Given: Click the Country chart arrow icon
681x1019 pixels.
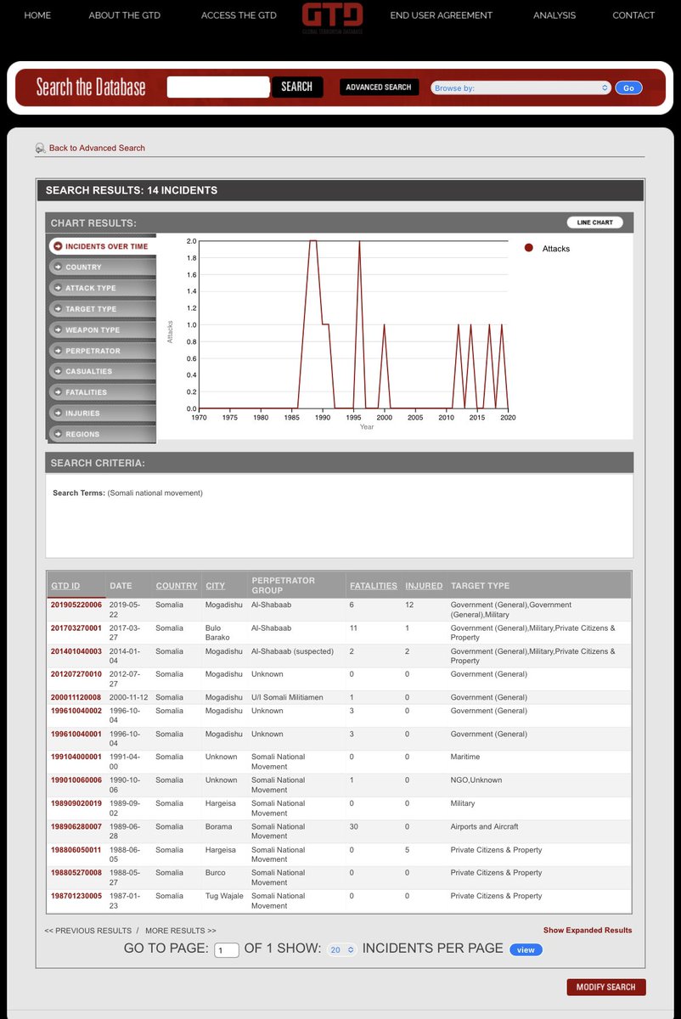Looking at the screenshot, I should click(58, 267).
